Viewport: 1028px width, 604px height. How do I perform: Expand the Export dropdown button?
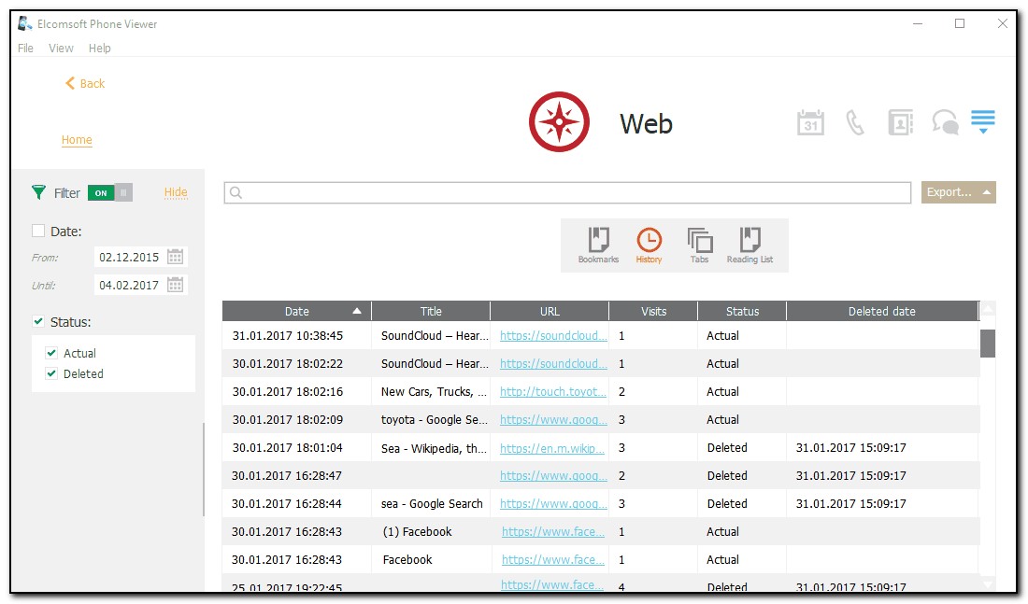pyautogui.click(x=958, y=192)
